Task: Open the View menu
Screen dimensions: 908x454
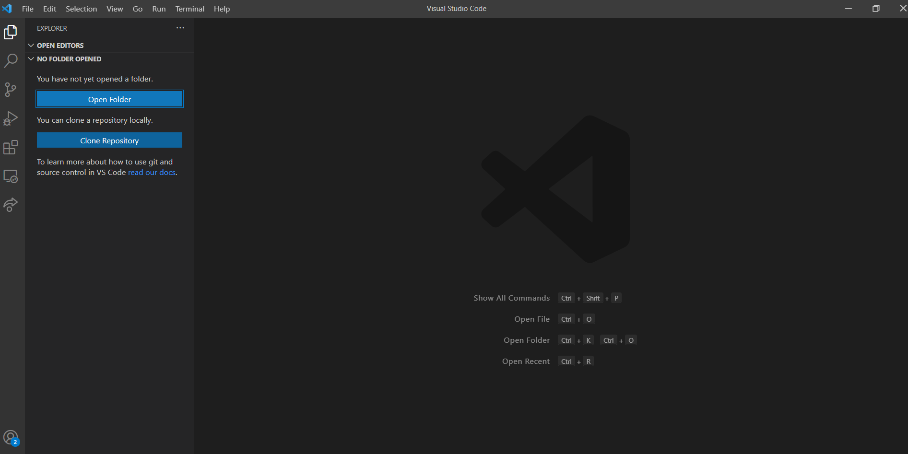Action: pos(115,9)
